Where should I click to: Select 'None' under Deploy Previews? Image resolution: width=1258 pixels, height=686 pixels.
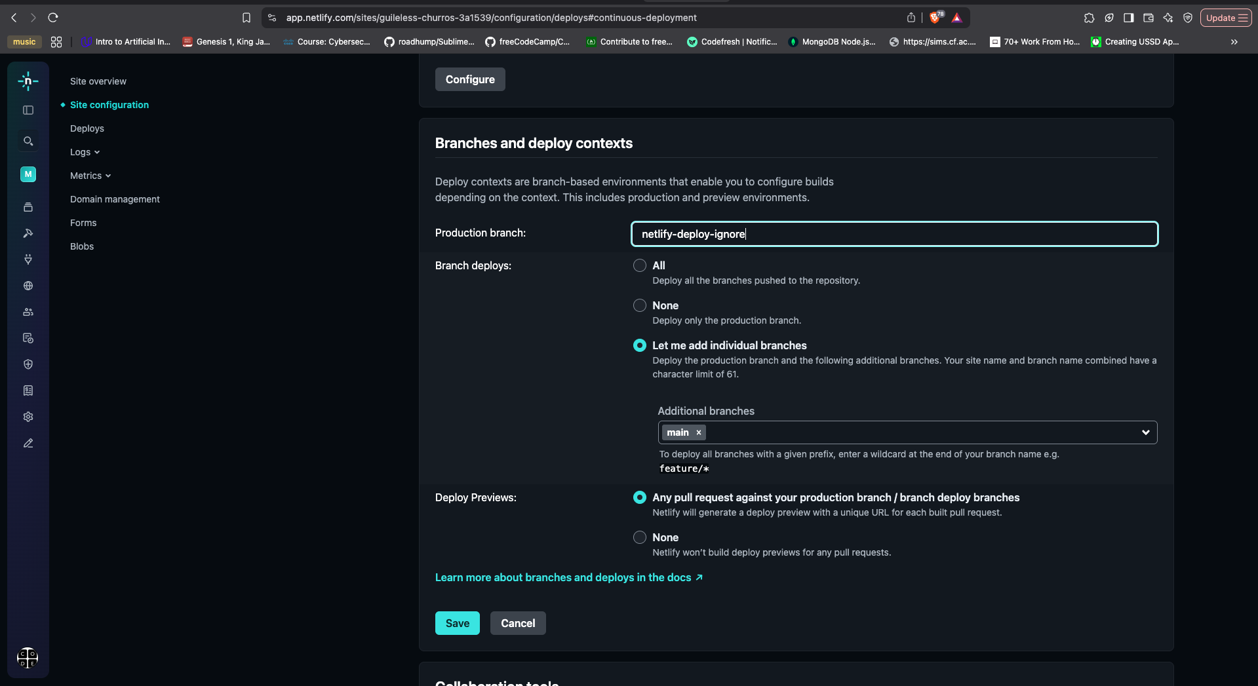click(x=640, y=537)
